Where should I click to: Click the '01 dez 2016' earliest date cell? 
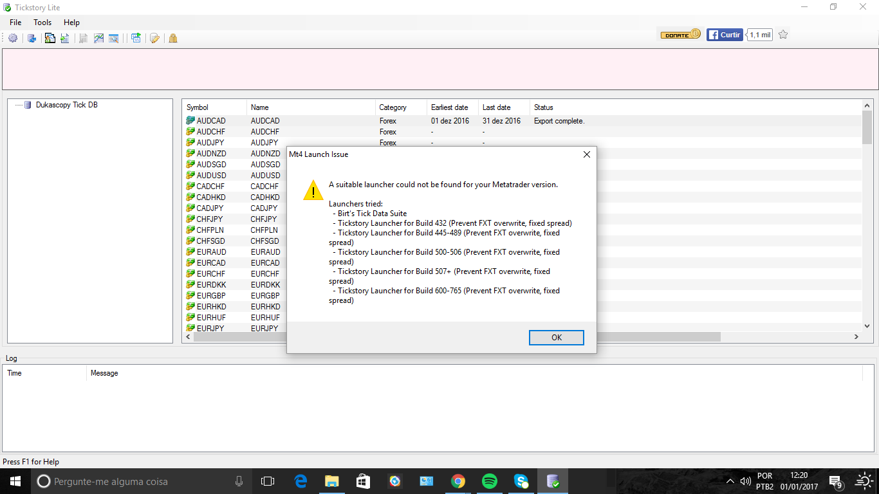point(450,121)
